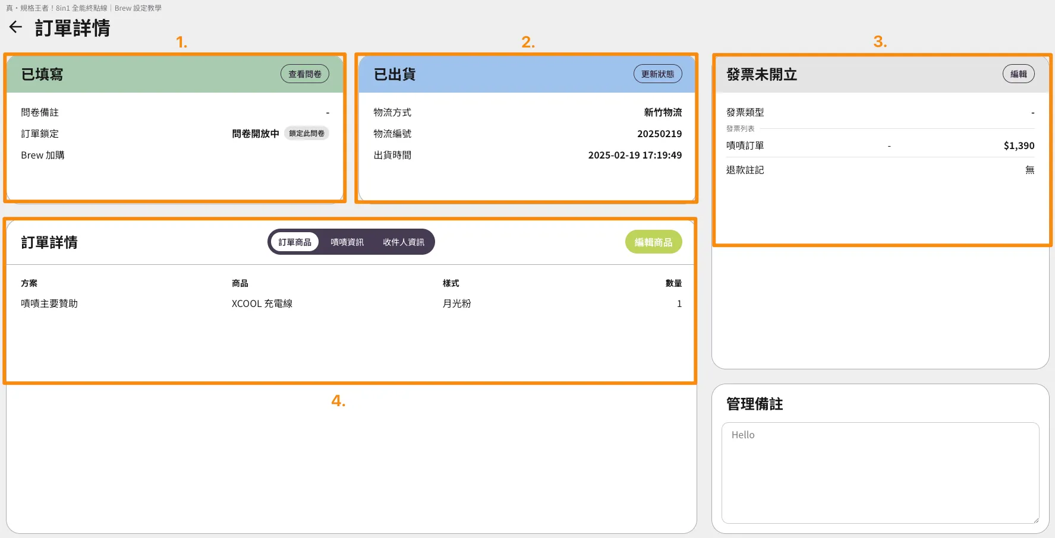The height and width of the screenshot is (538, 1055).
Task: Open the 收件人資訊 tab
Action: point(403,242)
